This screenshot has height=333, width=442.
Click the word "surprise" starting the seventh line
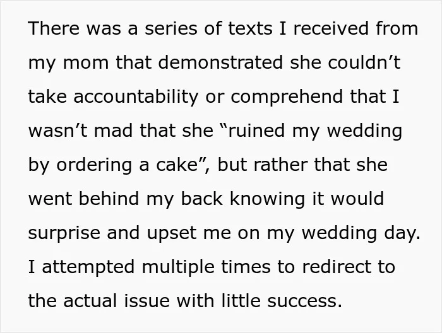click(64, 233)
